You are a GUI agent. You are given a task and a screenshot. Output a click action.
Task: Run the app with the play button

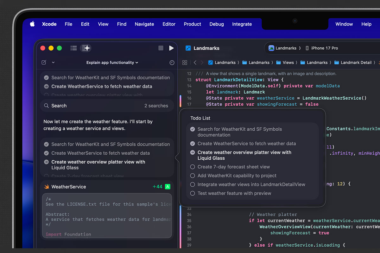click(x=171, y=48)
